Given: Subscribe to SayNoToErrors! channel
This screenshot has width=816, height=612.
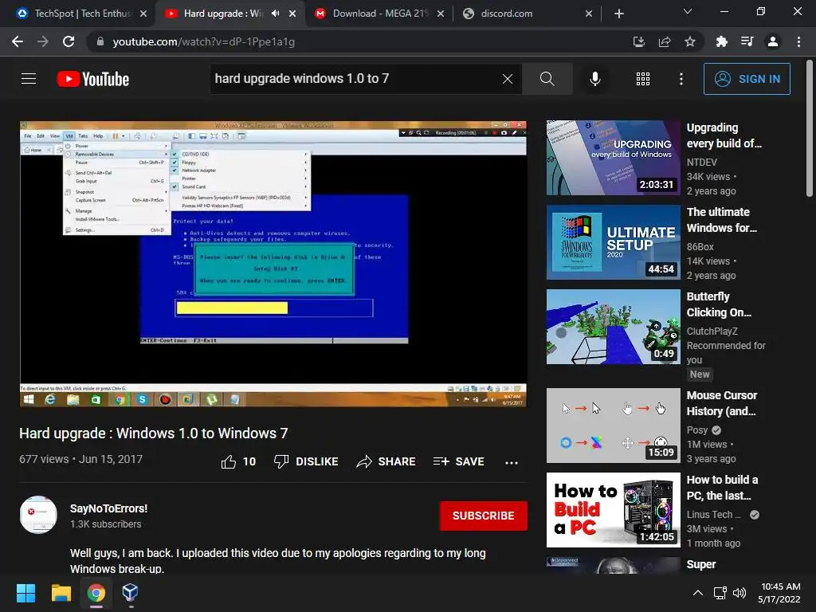Looking at the screenshot, I should 483,516.
